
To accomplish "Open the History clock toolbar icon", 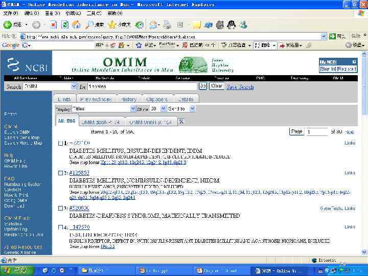I will coord(140,25).
